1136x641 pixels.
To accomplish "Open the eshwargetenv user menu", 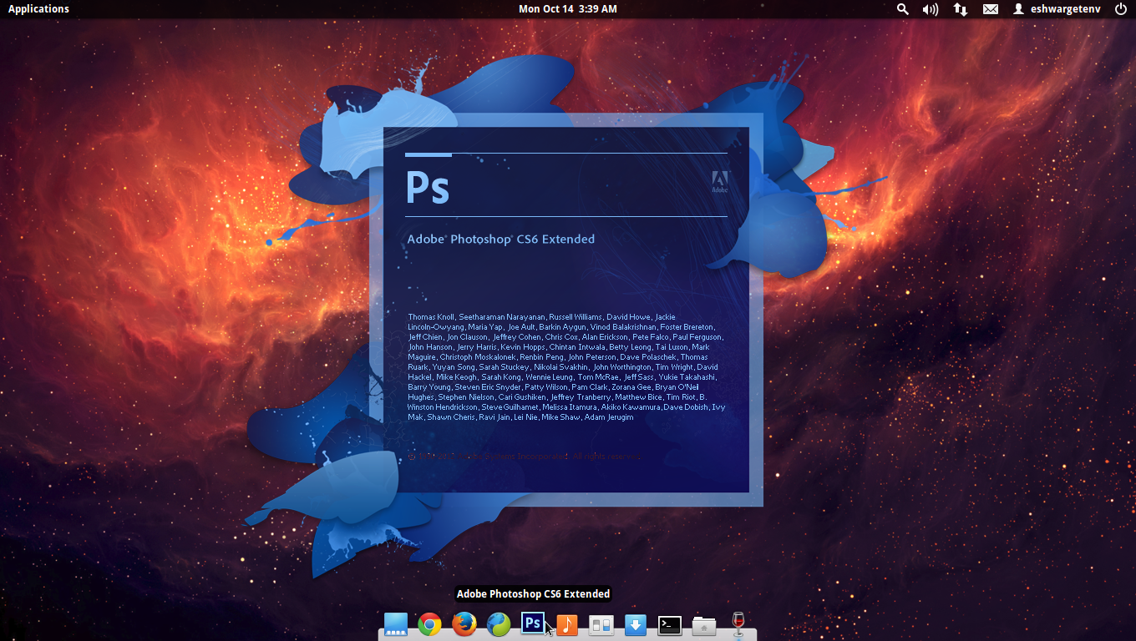I will tap(1057, 9).
